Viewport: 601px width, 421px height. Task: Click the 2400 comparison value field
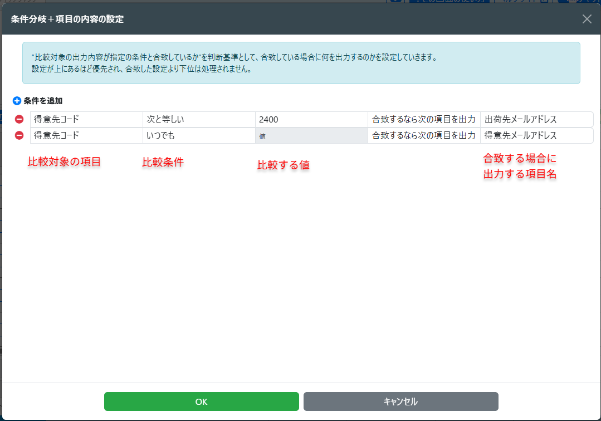[x=311, y=119]
